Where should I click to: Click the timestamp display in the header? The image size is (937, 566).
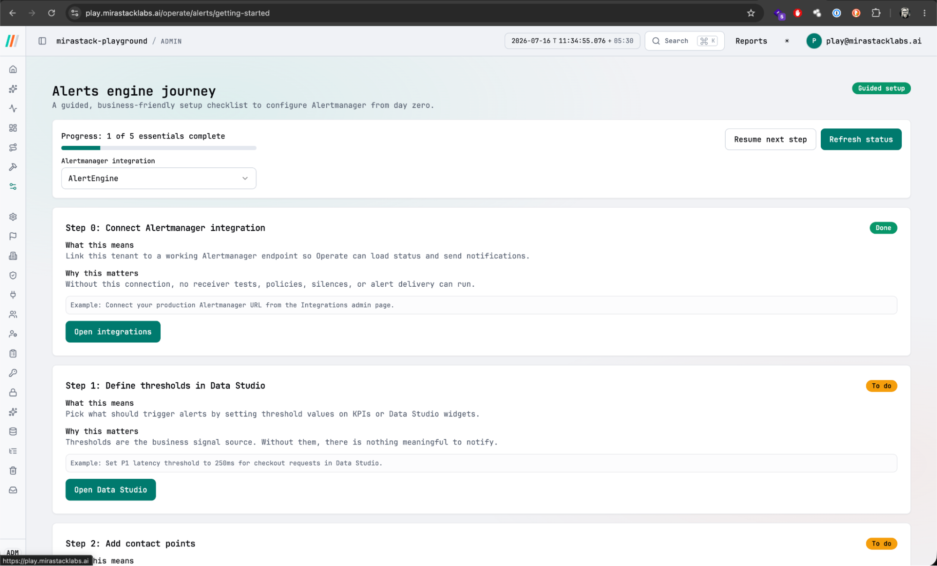(x=572, y=41)
